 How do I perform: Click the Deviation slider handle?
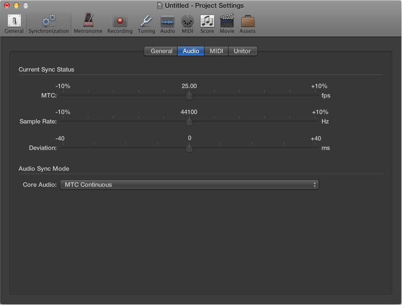pyautogui.click(x=189, y=148)
